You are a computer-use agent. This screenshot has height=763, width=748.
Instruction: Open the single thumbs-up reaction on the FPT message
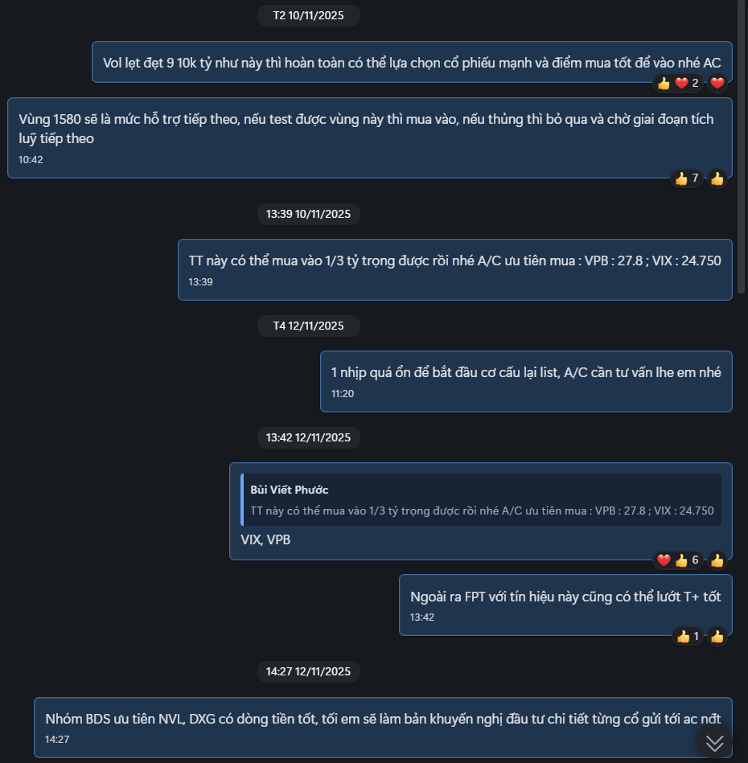[x=688, y=637]
